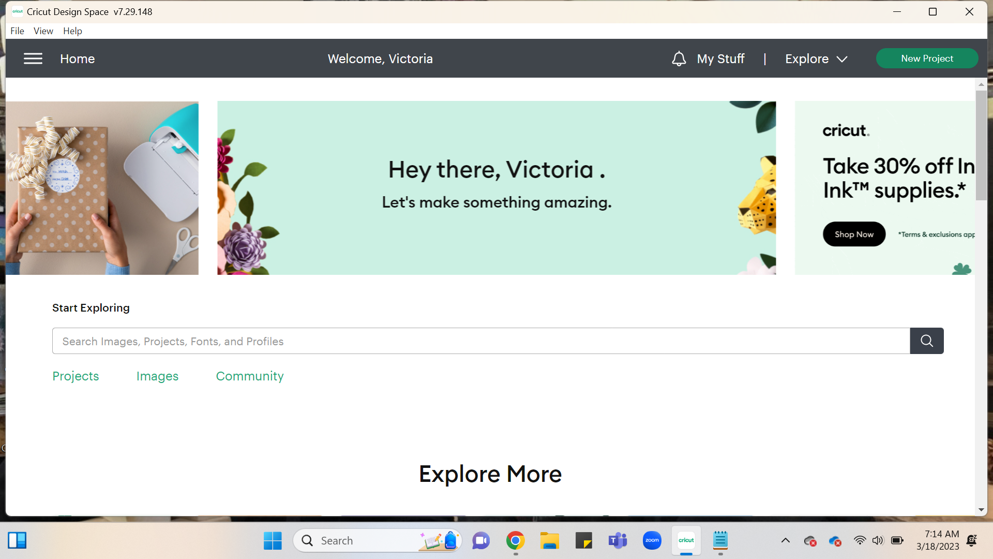Open the Cricut app icon in the taskbar

point(686,540)
